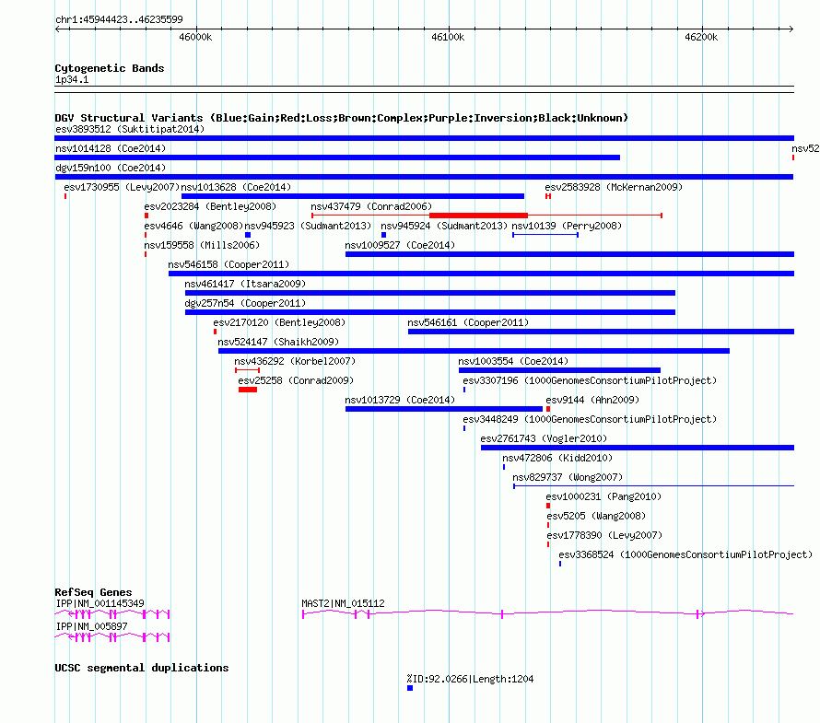Click the esv3893512 (Suktitipat2014) variant label
This screenshot has height=723, width=820.
(130, 129)
